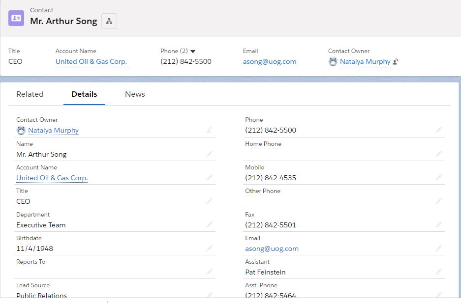Click the purple Contact record icon
Image resolution: width=461 pixels, height=303 pixels.
point(16,18)
